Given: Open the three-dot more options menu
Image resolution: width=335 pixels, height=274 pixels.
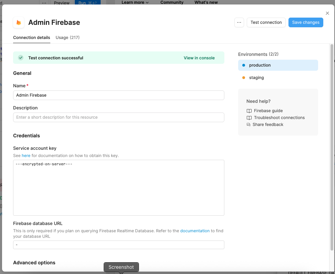Looking at the screenshot, I should [x=239, y=22].
